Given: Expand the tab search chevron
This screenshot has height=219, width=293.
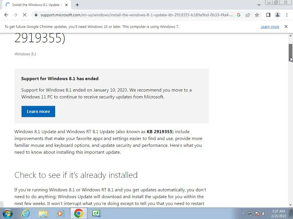Looking at the screenshot, I should 259,5.
